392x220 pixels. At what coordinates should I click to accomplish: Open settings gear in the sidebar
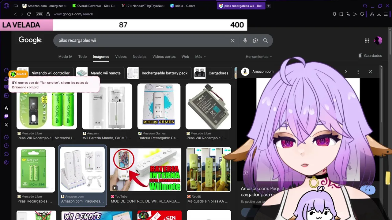[6, 163]
